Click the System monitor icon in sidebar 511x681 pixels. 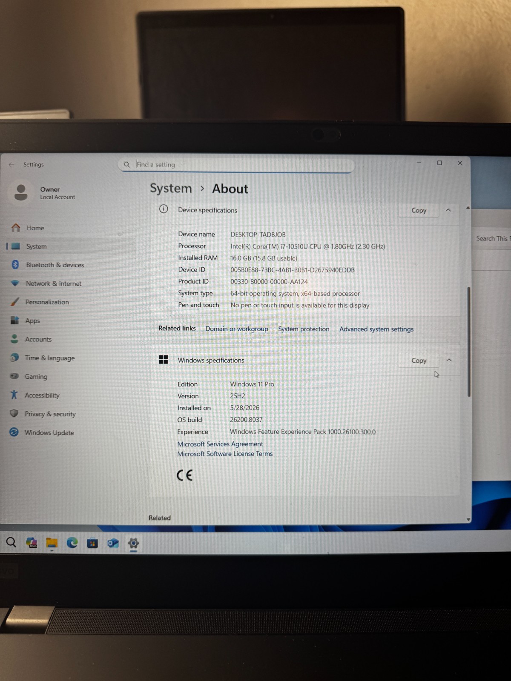click(16, 246)
